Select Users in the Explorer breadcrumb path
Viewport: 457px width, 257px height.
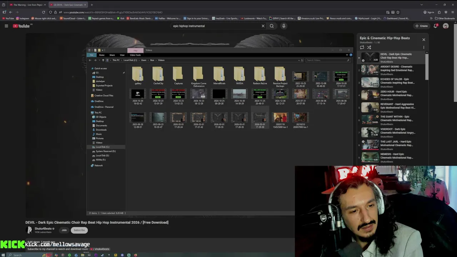click(144, 60)
